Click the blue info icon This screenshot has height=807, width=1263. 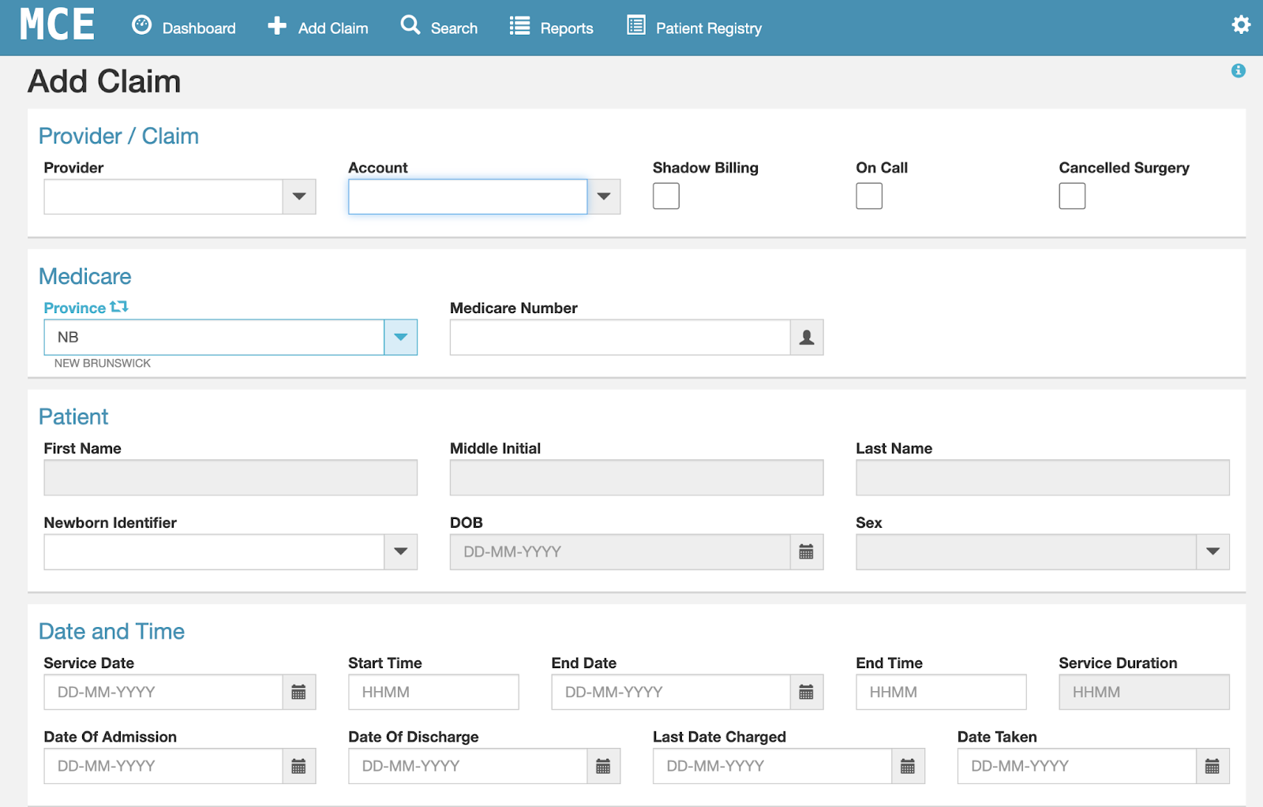[x=1238, y=71]
